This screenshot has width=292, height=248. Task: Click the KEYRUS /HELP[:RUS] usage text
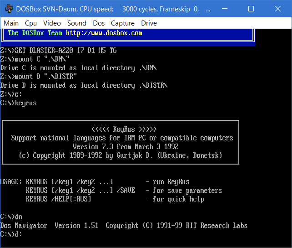[59, 199]
